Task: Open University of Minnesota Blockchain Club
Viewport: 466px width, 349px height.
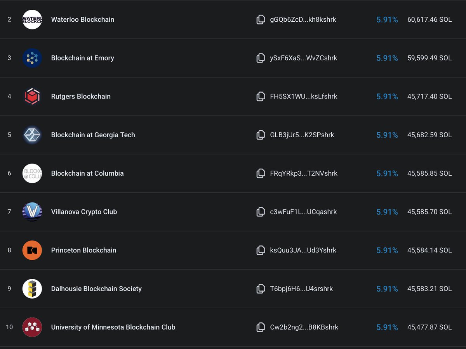Action: (x=113, y=327)
